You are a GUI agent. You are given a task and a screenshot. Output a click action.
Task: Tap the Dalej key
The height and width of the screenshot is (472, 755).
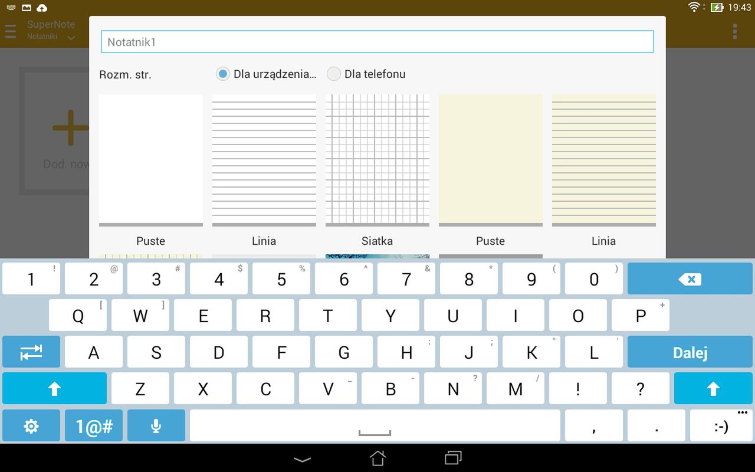point(690,352)
